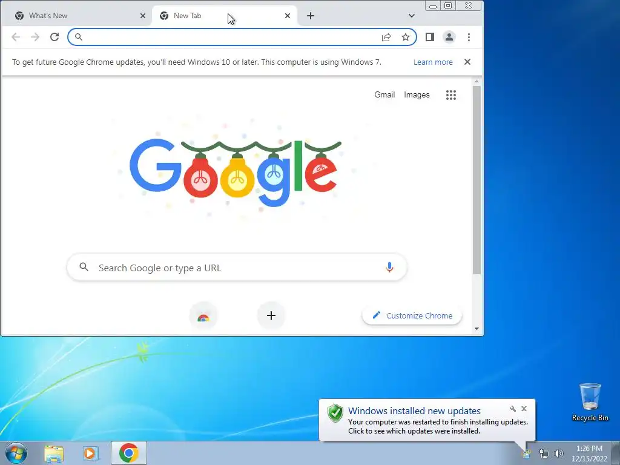The image size is (620, 465).
Task: Open the Recycle Bin desktop icon
Action: click(590, 402)
